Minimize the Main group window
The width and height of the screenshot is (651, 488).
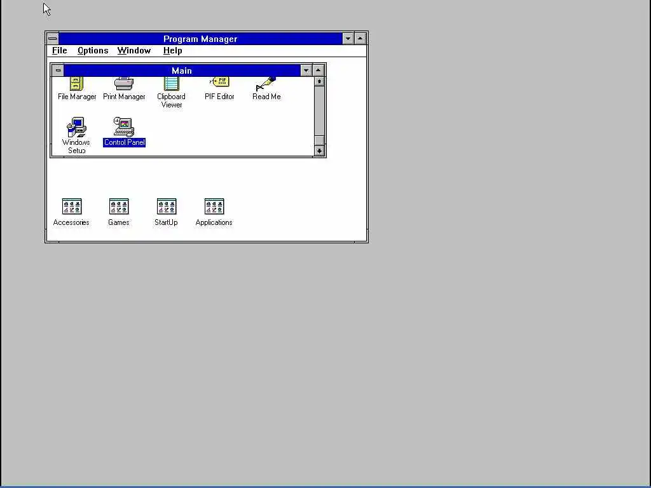pyautogui.click(x=306, y=70)
